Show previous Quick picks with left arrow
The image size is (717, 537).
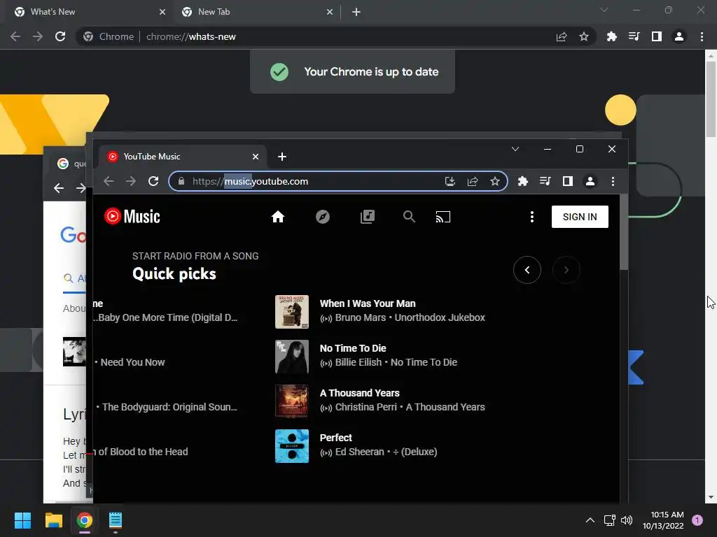click(527, 270)
